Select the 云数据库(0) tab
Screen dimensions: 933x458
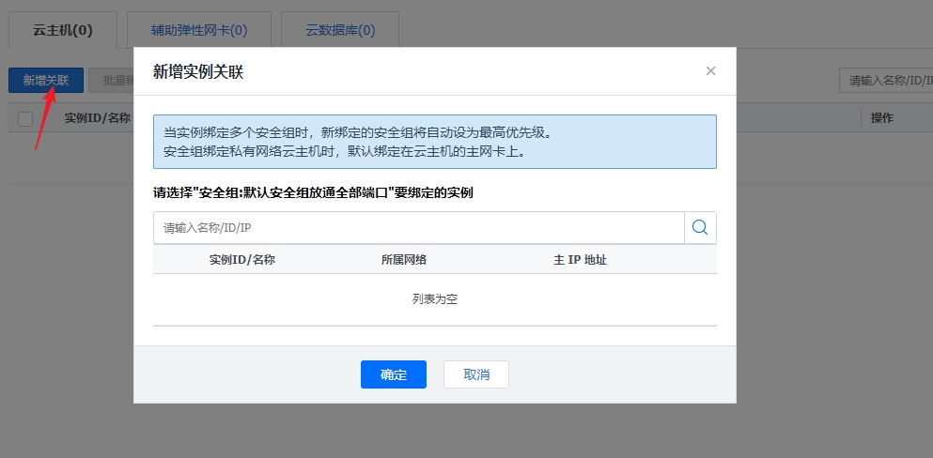coord(340,30)
